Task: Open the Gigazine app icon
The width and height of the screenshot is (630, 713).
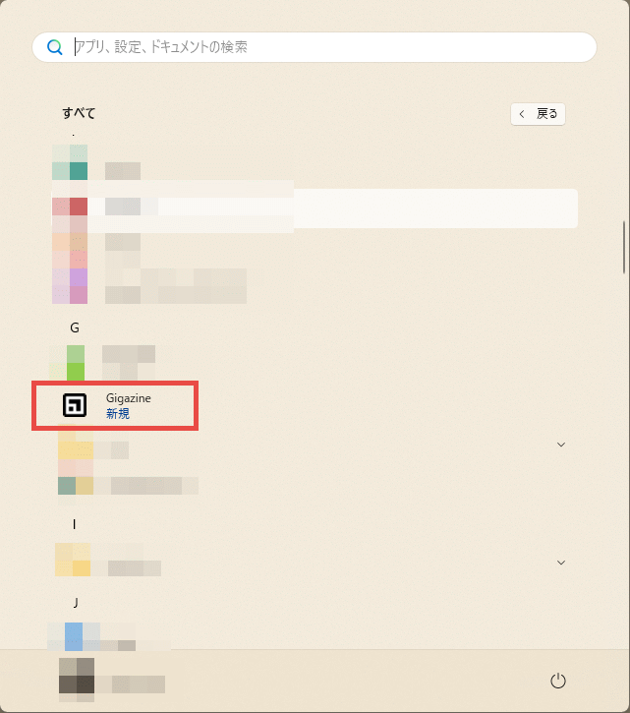Action: point(75,405)
